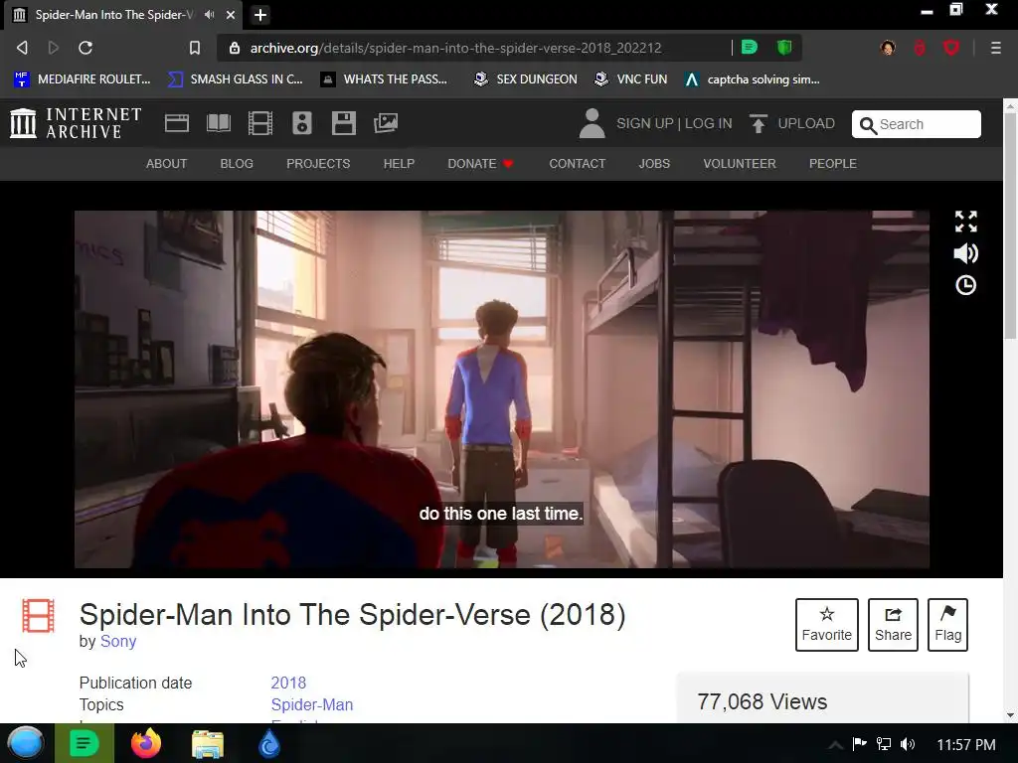Open the Images icon in top nav

[x=386, y=123]
